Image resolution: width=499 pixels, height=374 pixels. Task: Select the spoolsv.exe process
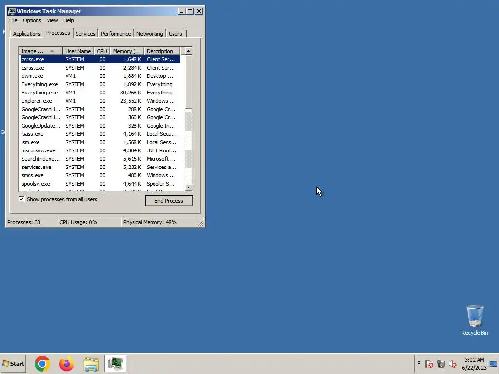click(x=100, y=184)
